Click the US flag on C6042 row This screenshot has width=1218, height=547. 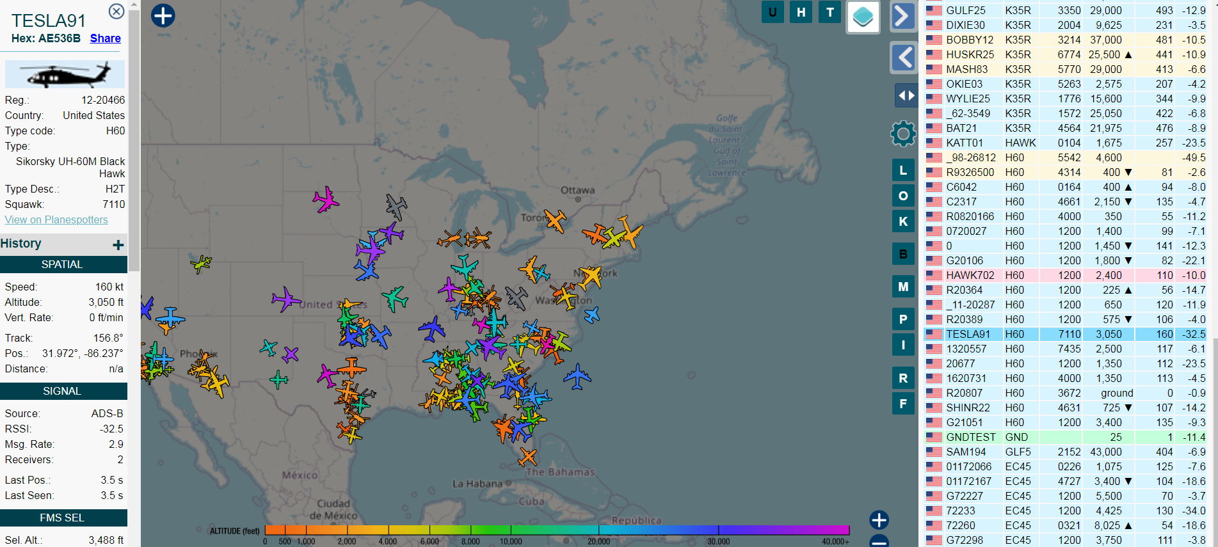(x=934, y=187)
